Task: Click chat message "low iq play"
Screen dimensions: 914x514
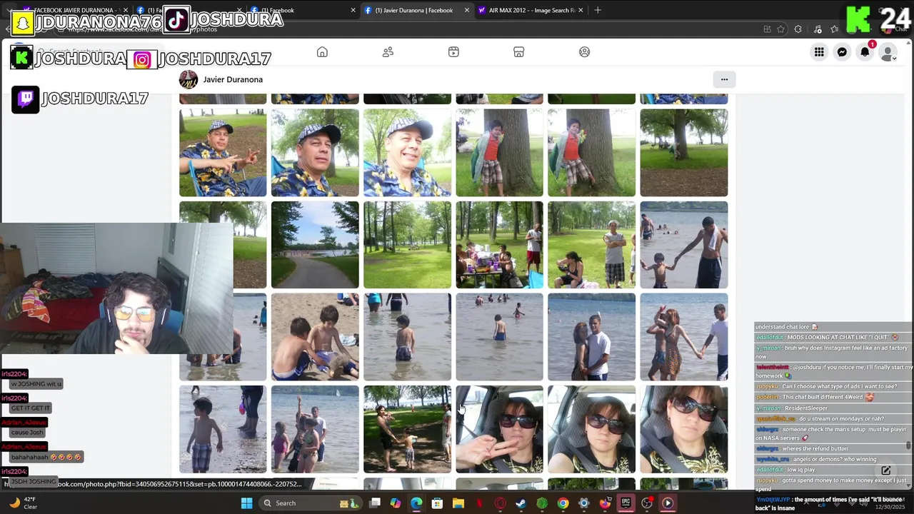Action: [x=801, y=470]
